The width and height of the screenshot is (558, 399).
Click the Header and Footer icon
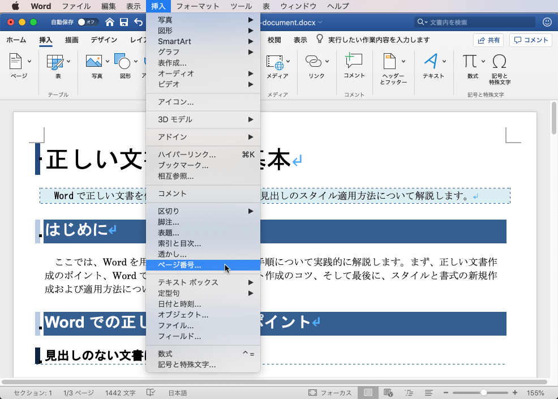390,61
